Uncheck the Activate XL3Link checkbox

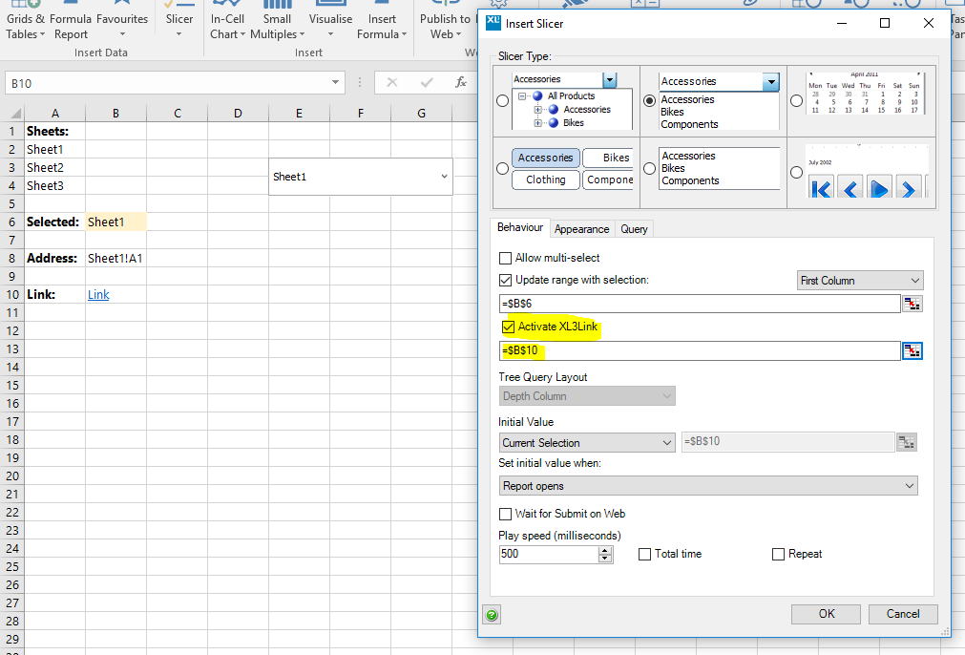click(508, 327)
